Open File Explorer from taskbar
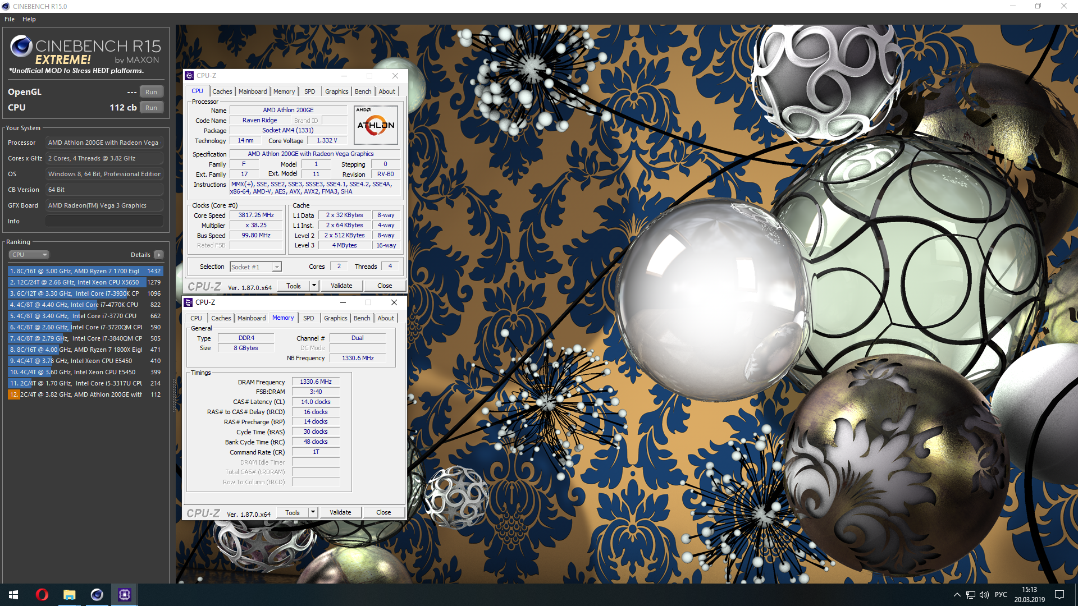Viewport: 1078px width, 606px height. (x=69, y=595)
